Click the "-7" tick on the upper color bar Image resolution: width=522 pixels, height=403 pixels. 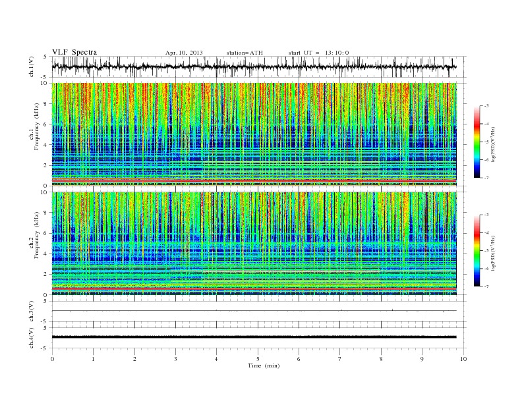tap(486, 178)
